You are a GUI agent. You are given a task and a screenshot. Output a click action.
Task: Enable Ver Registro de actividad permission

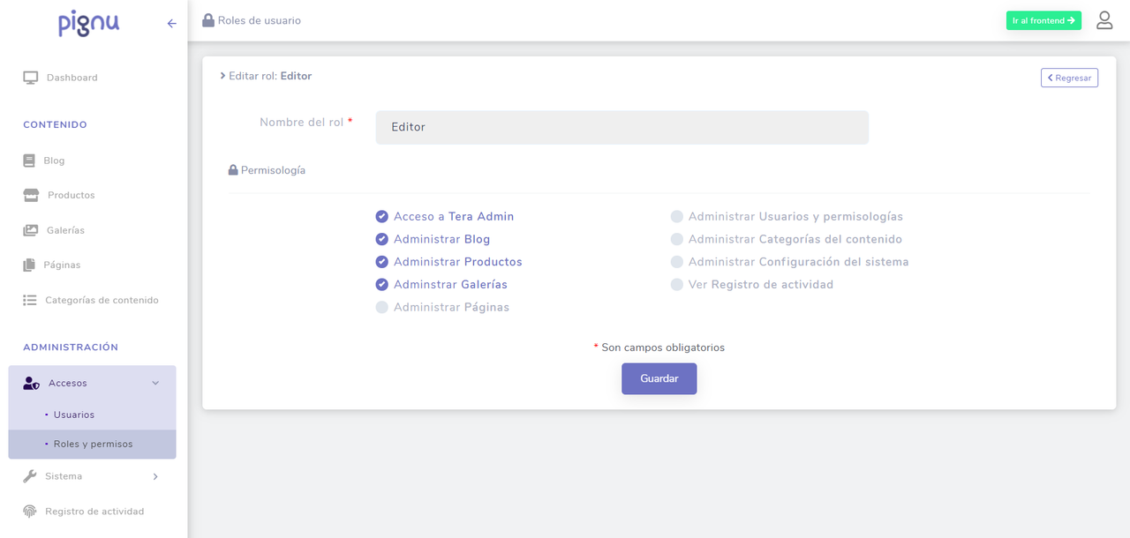coord(677,285)
